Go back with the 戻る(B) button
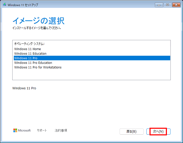This screenshot has height=143, width=183. click(132, 132)
